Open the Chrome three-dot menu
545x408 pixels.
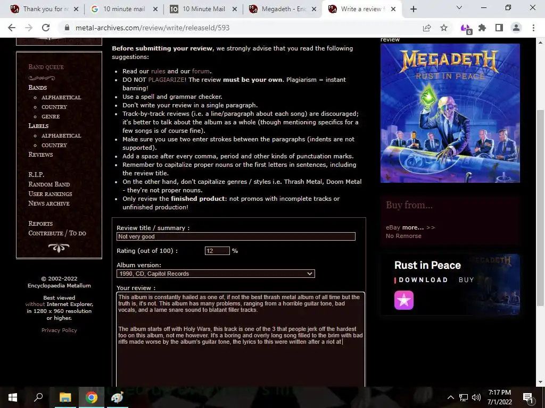click(533, 28)
